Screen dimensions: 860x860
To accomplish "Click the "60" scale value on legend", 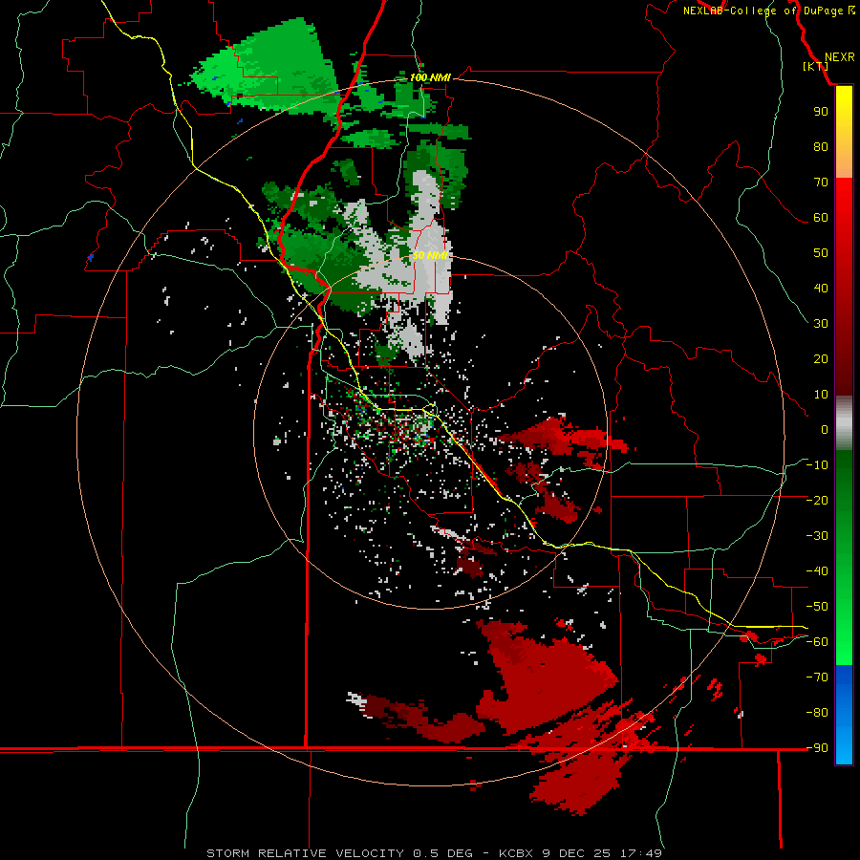I will point(821,217).
